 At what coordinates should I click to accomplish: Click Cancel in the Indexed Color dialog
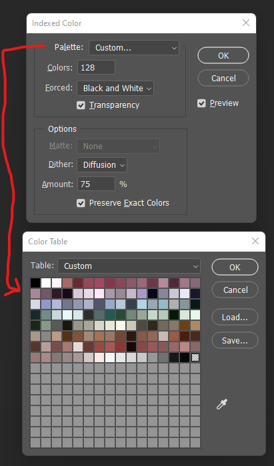223,78
